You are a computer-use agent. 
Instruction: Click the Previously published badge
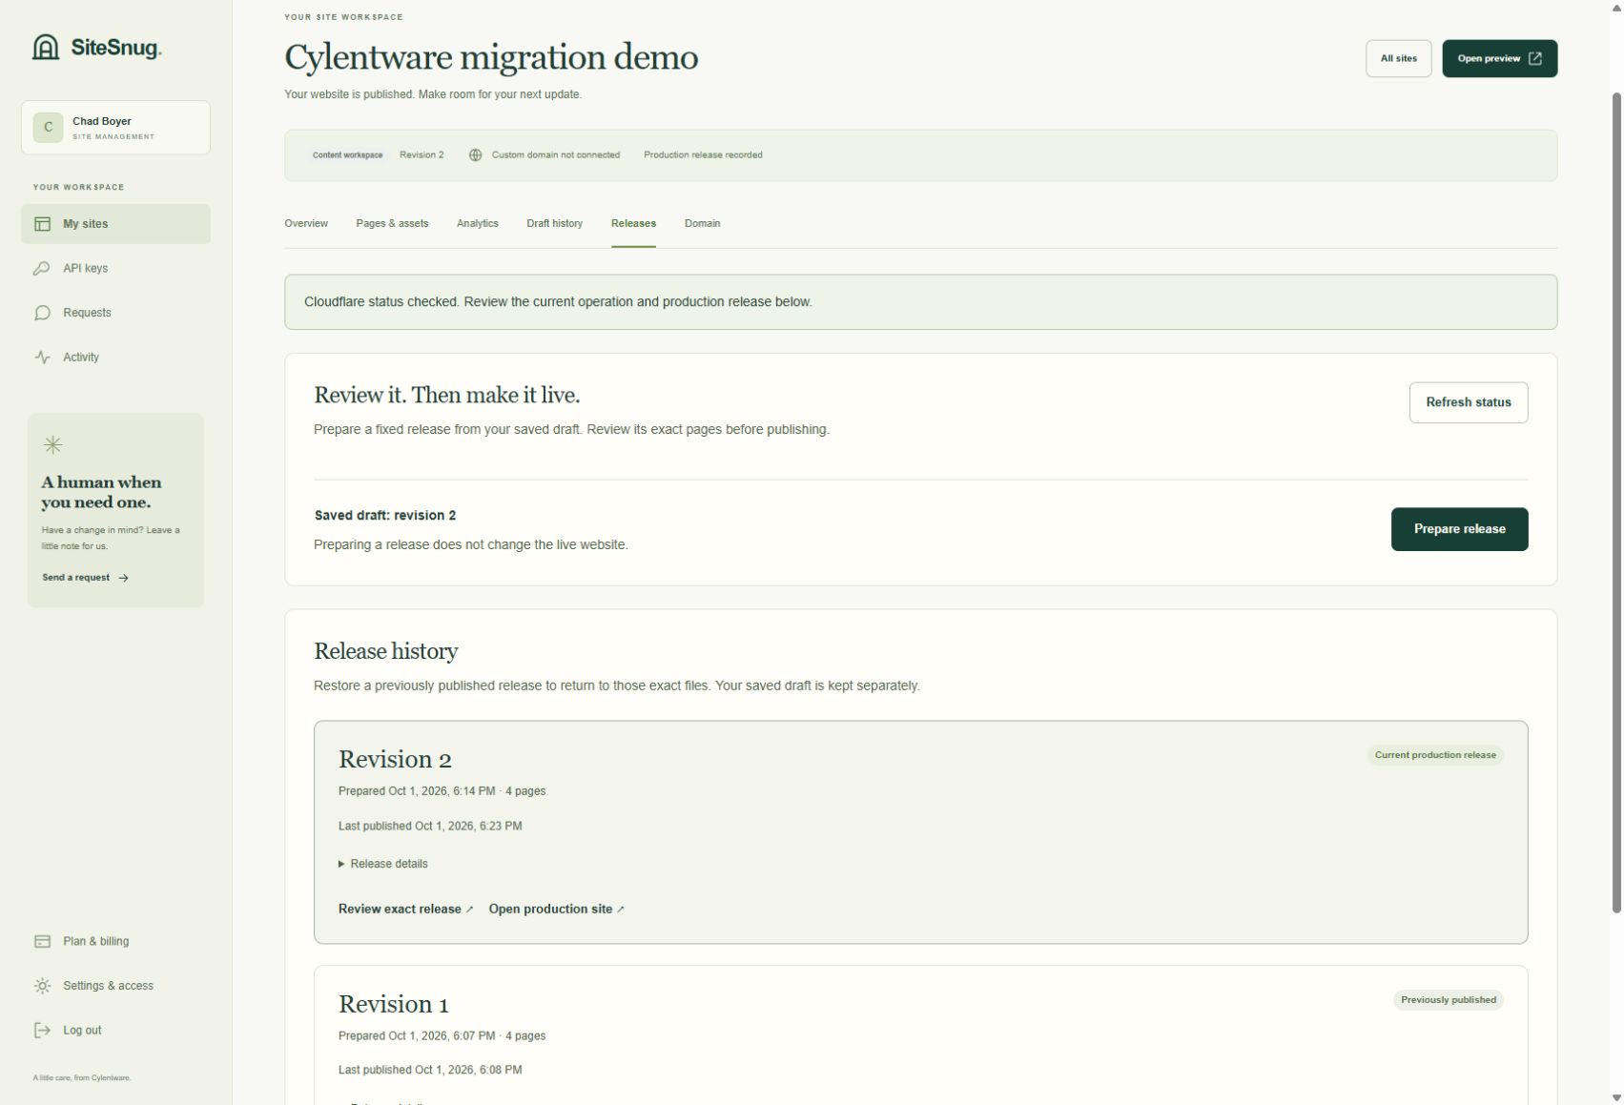[x=1448, y=1000]
